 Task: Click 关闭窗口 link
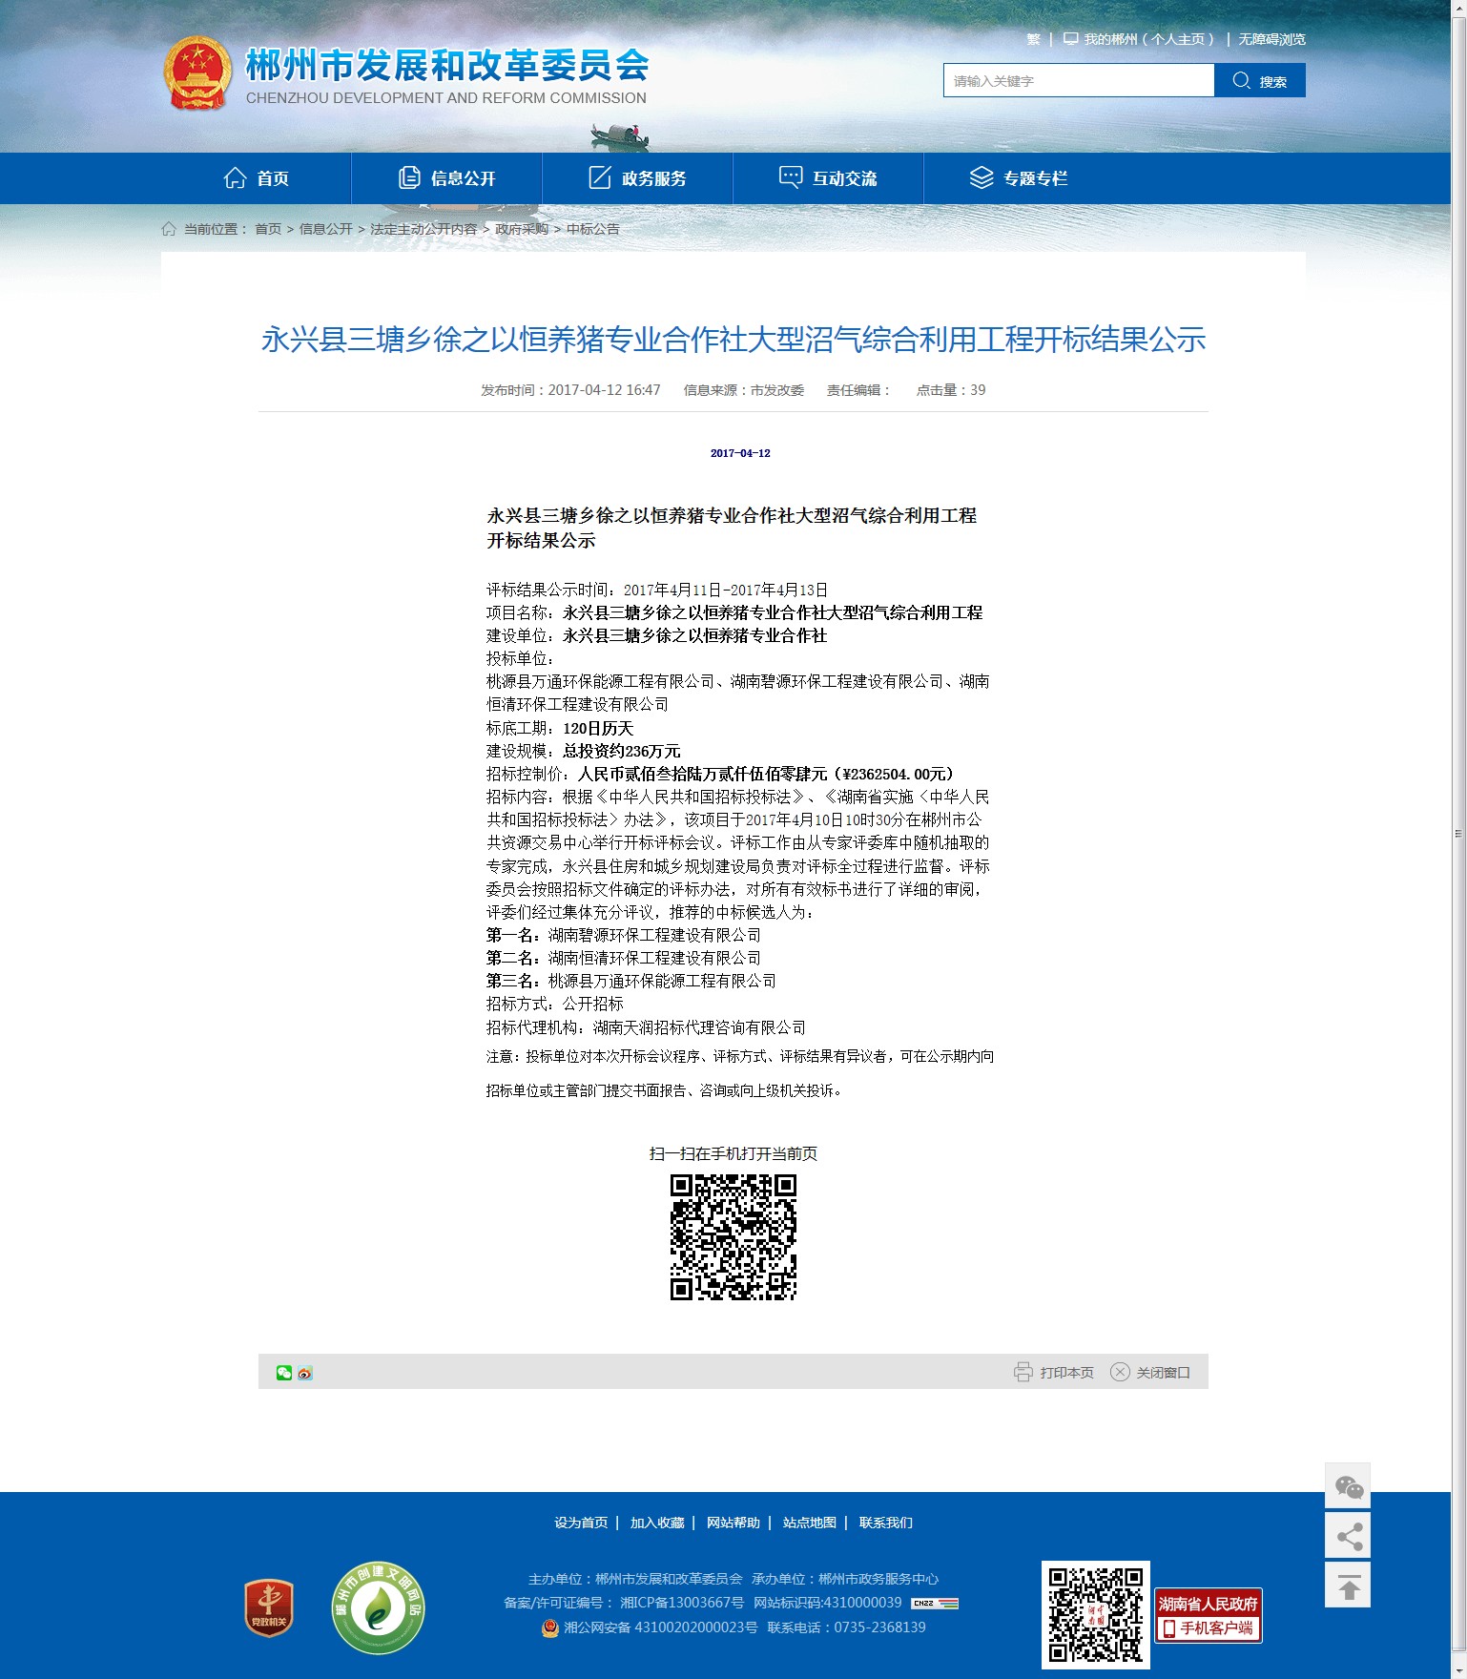click(x=1163, y=1372)
